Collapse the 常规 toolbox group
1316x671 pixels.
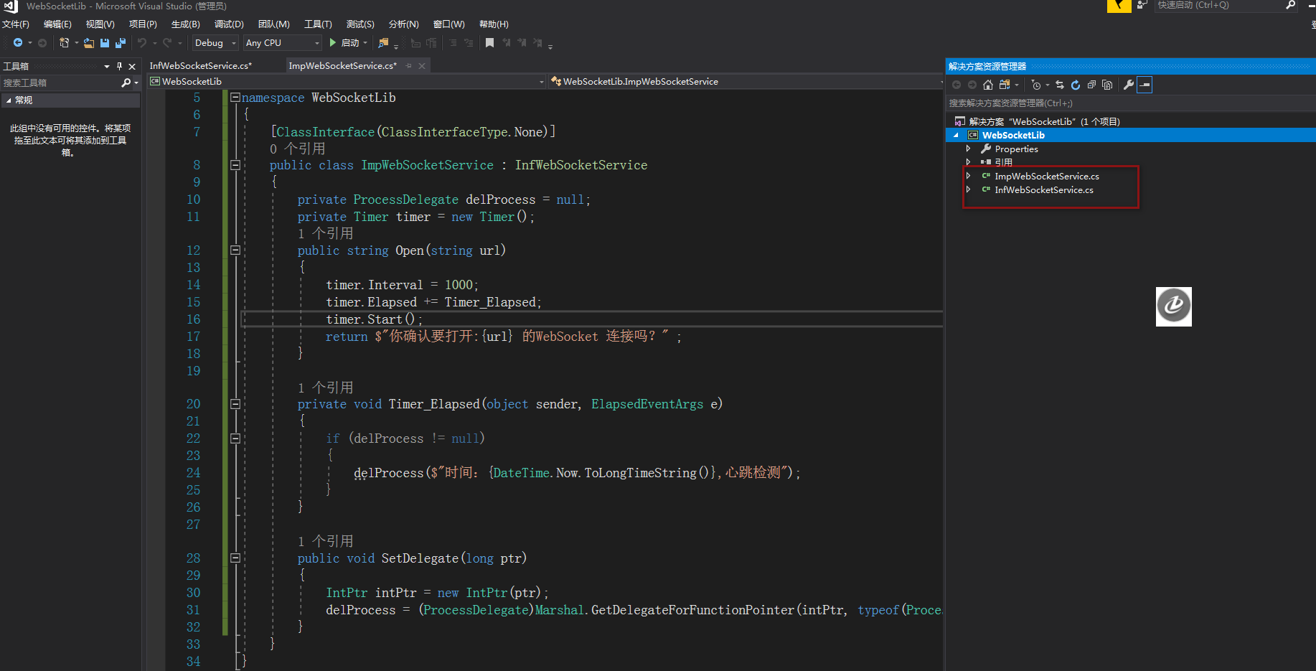pos(9,100)
